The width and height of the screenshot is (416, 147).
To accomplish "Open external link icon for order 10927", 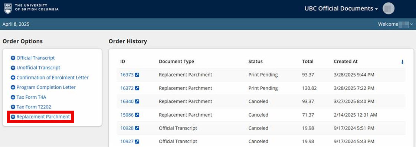I will [137, 141].
